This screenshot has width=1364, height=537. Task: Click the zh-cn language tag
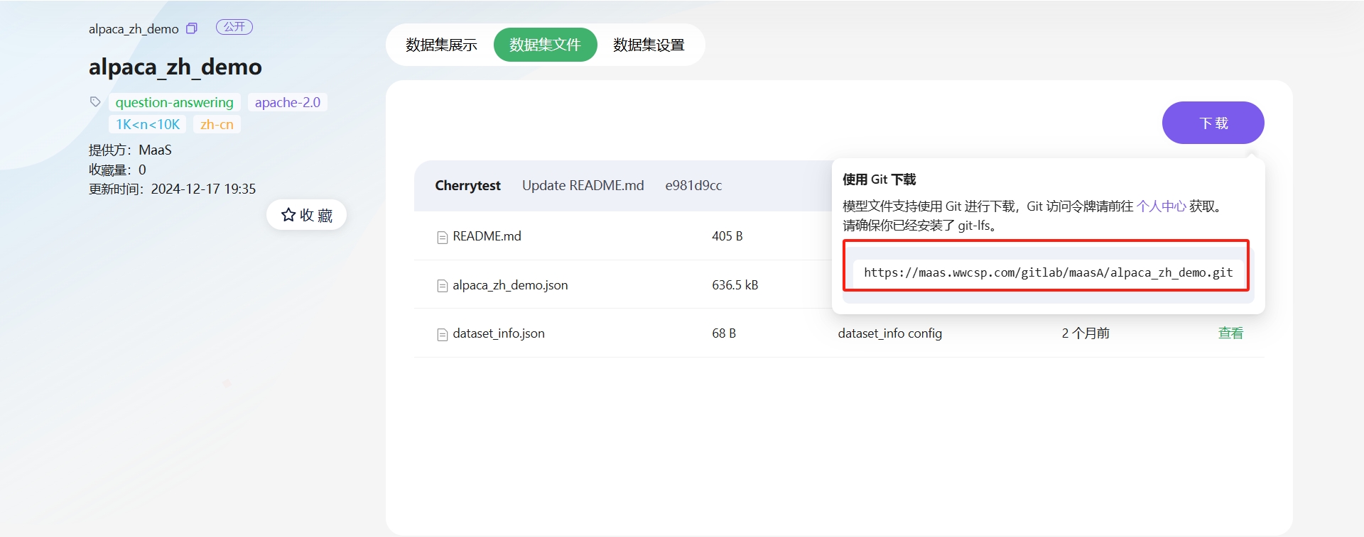pyautogui.click(x=217, y=124)
